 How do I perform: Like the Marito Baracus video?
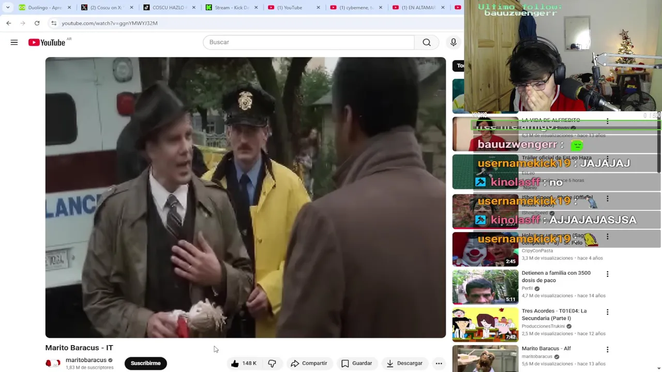[243, 363]
